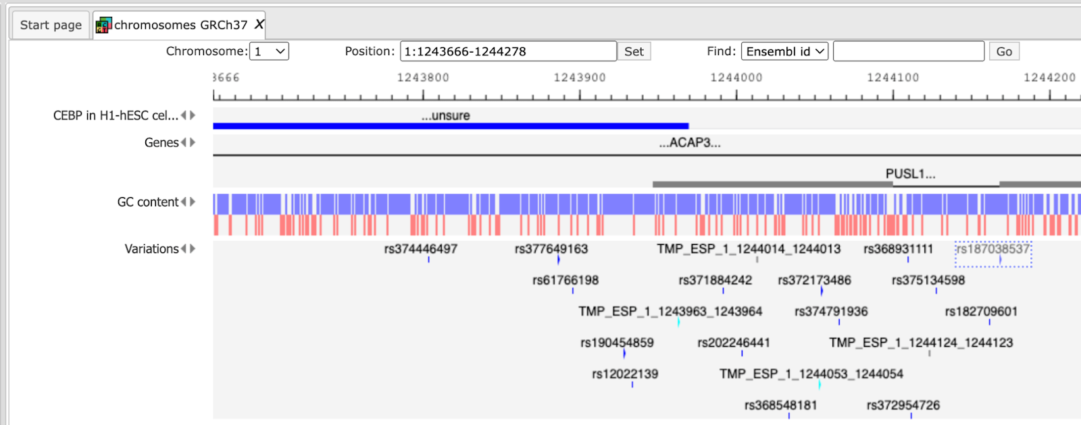The height and width of the screenshot is (425, 1081).
Task: Click left arrow beside CEBP track label
Action: [x=184, y=115]
